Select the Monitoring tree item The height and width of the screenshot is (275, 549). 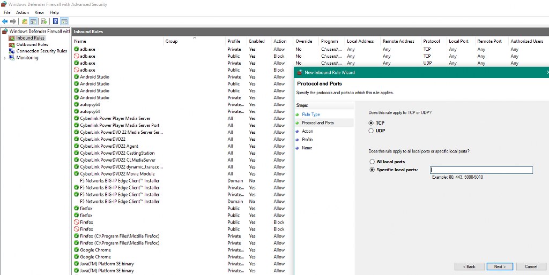(x=27, y=58)
